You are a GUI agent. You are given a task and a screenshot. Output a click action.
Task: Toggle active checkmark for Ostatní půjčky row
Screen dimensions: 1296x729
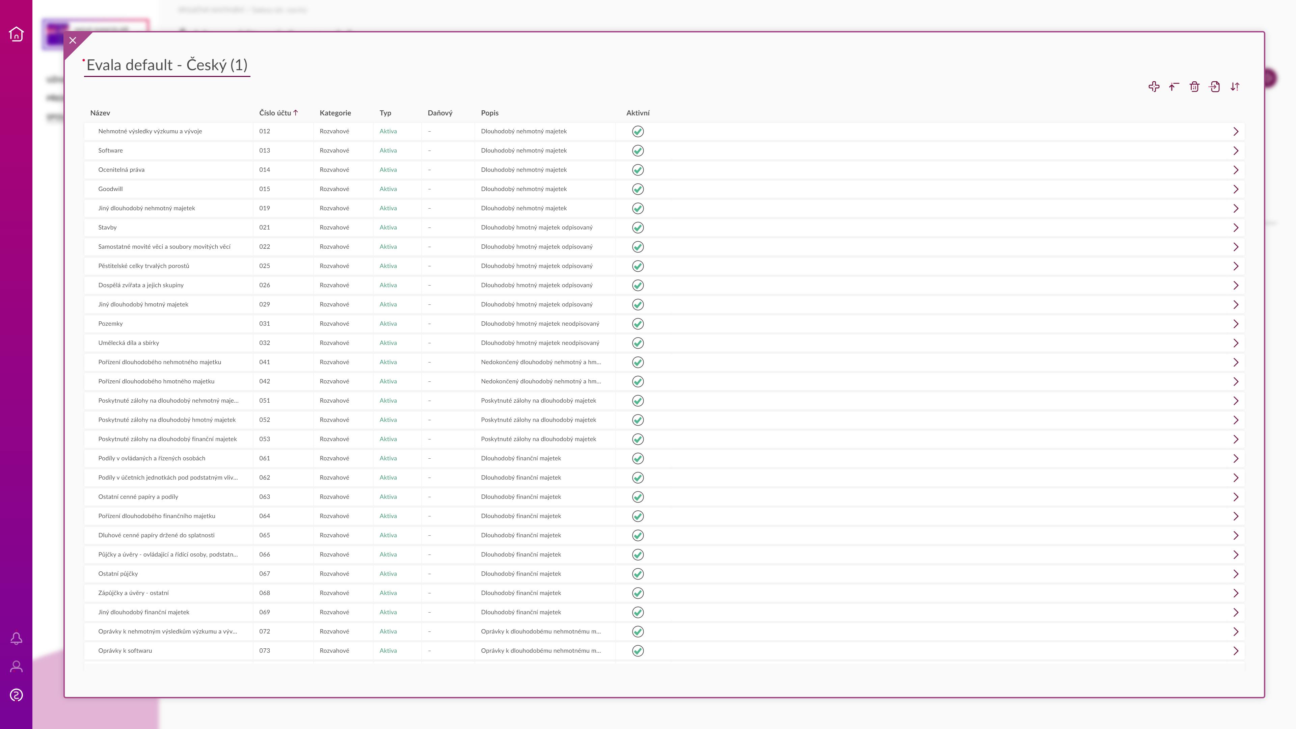[638, 573]
